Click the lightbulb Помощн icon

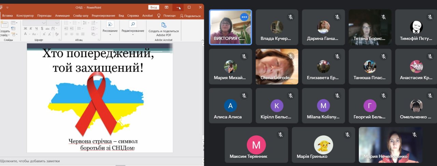[159, 16]
